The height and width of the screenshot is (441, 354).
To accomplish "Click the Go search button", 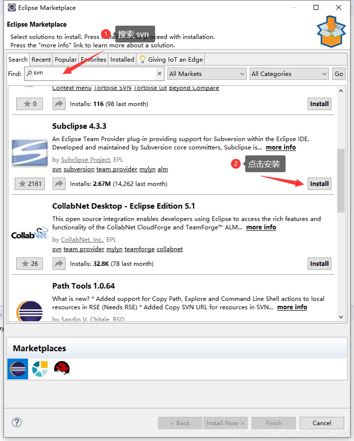I will tap(339, 73).
